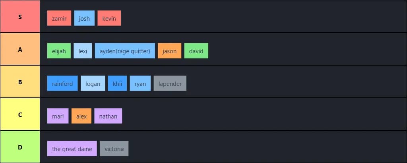Pick the kevin tile
This screenshot has width=407, height=163.
click(x=109, y=18)
